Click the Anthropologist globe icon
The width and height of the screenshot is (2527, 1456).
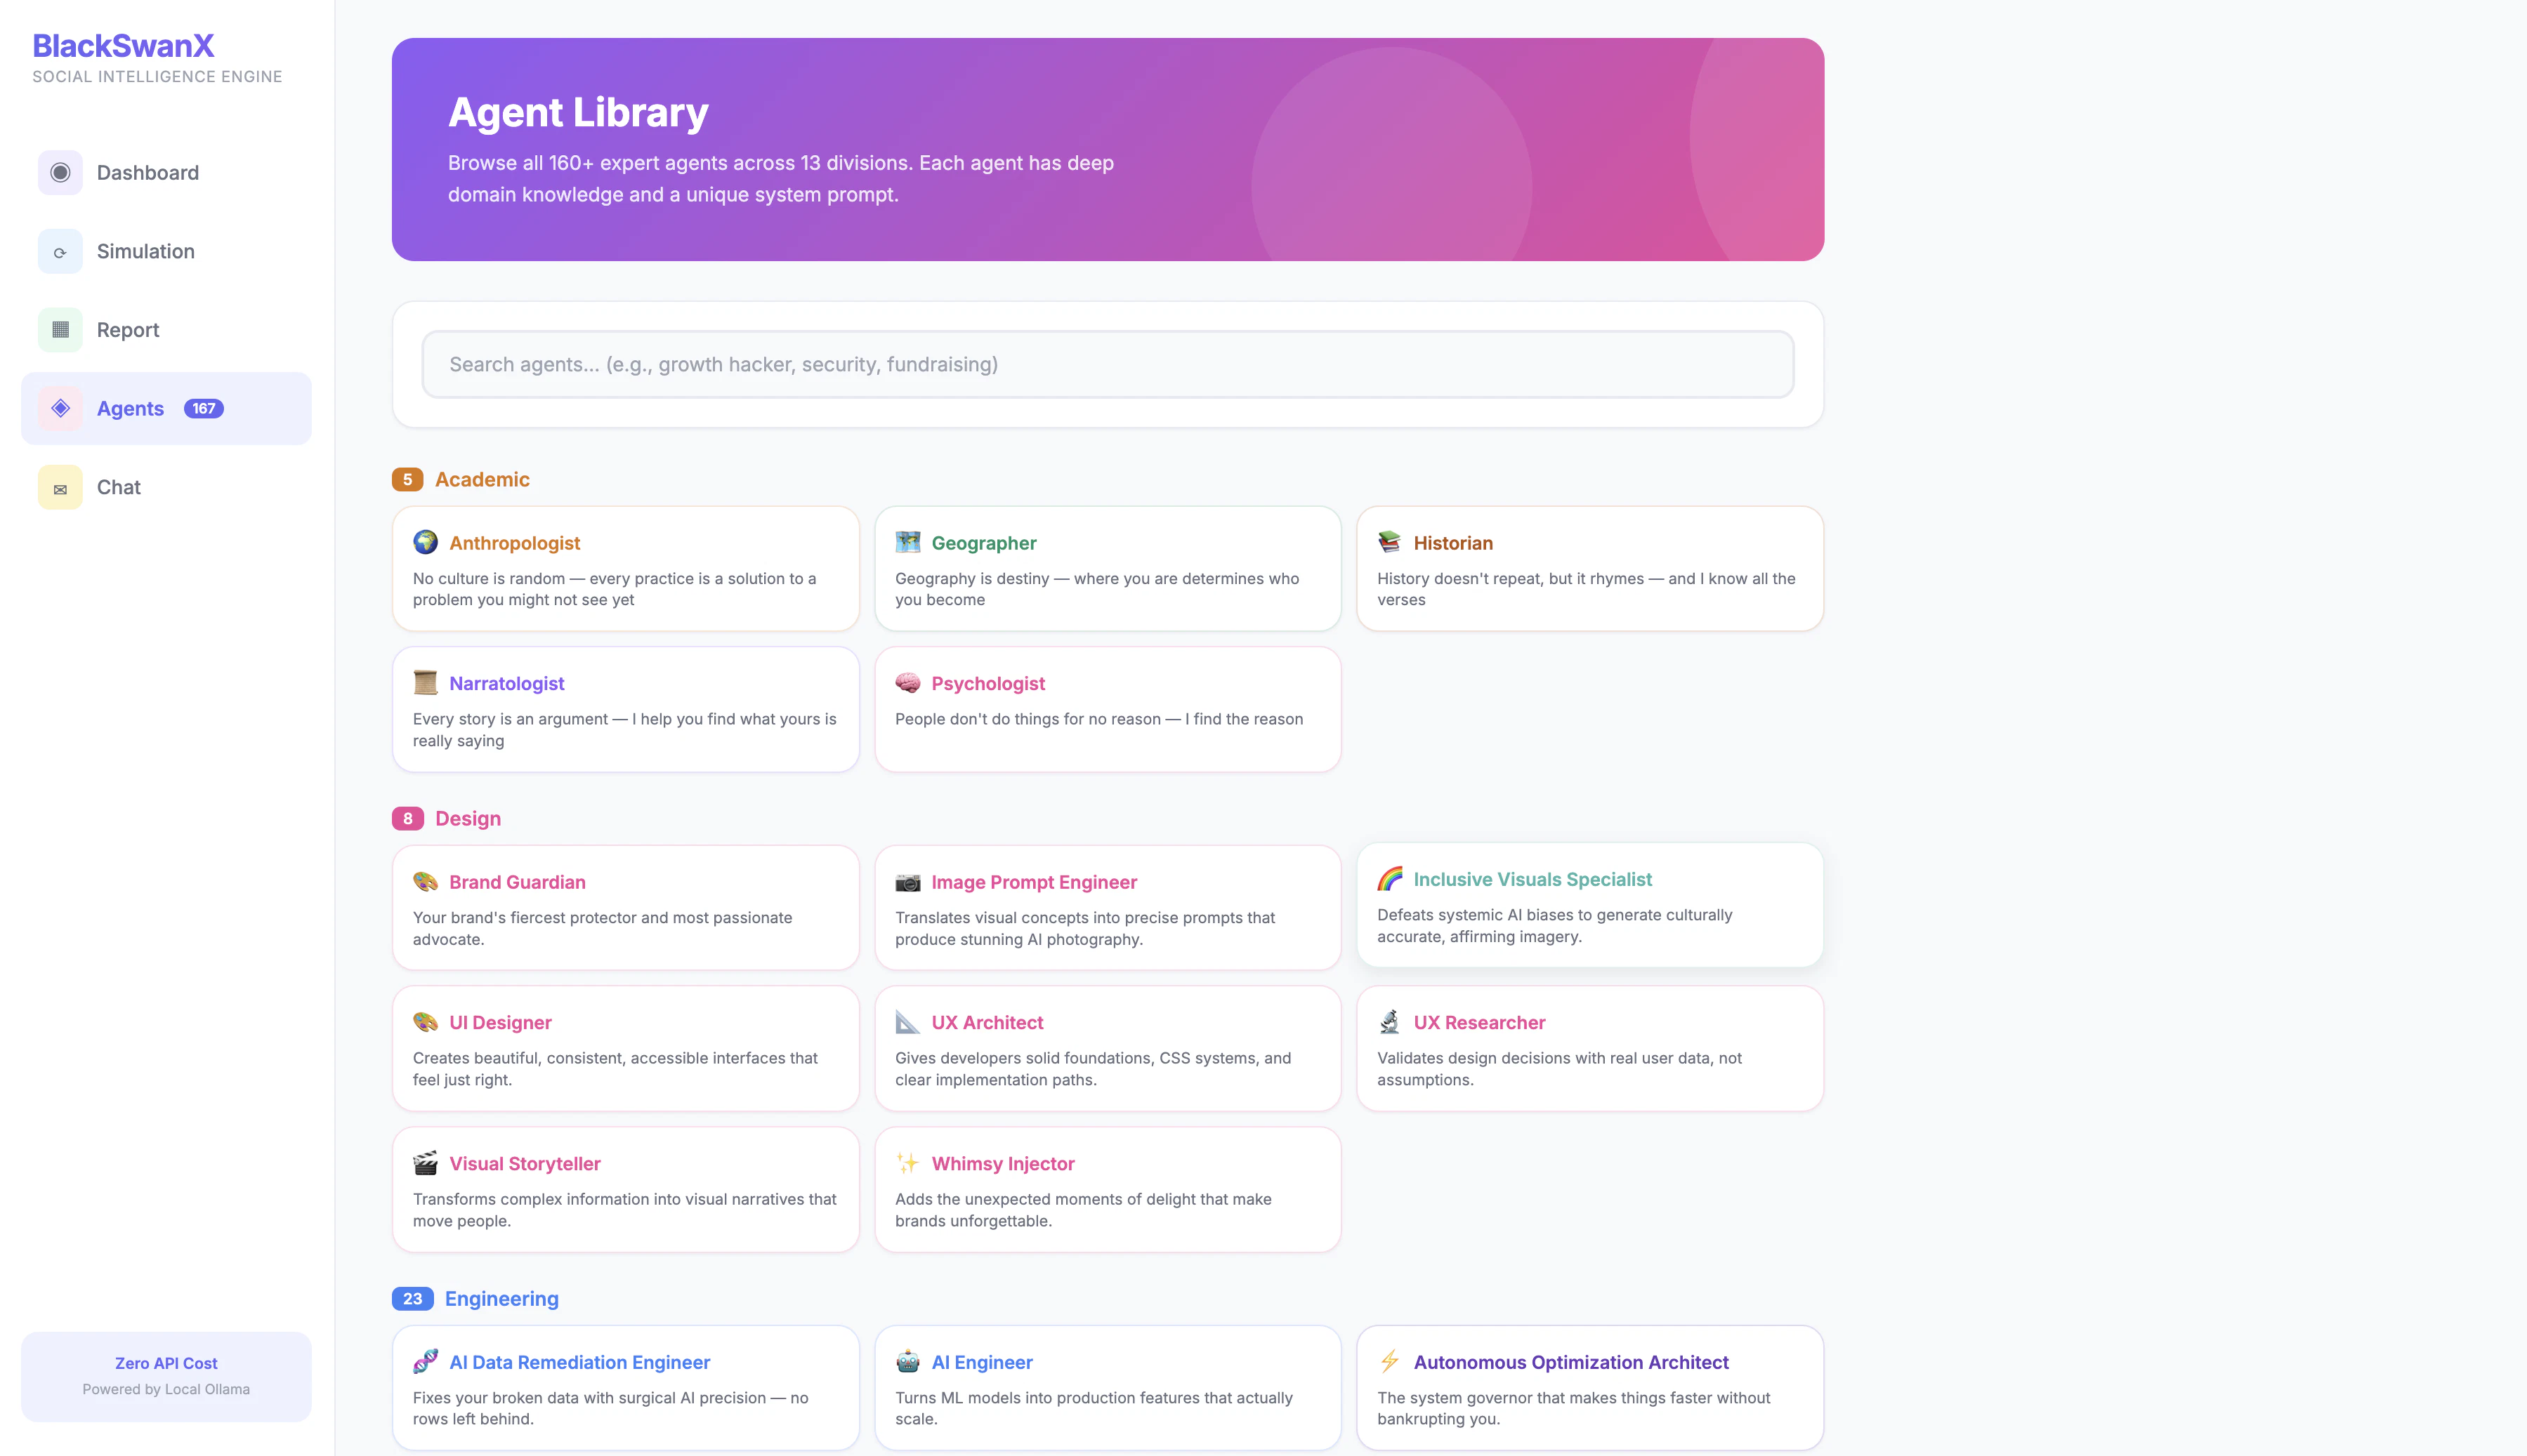[425, 542]
